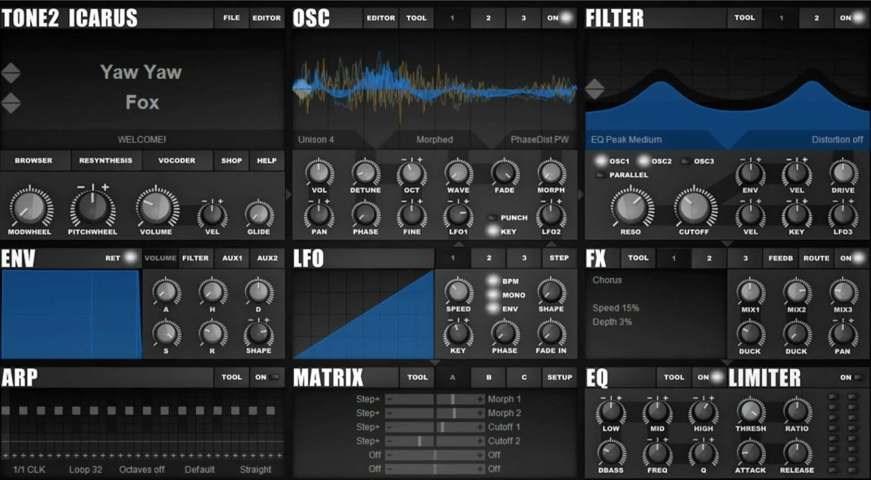Open the SHOP button

(231, 161)
